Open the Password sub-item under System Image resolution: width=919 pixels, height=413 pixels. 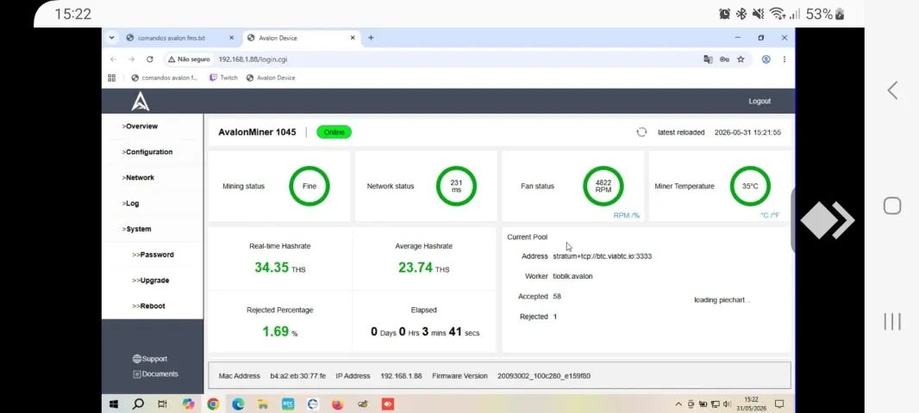[x=153, y=255]
